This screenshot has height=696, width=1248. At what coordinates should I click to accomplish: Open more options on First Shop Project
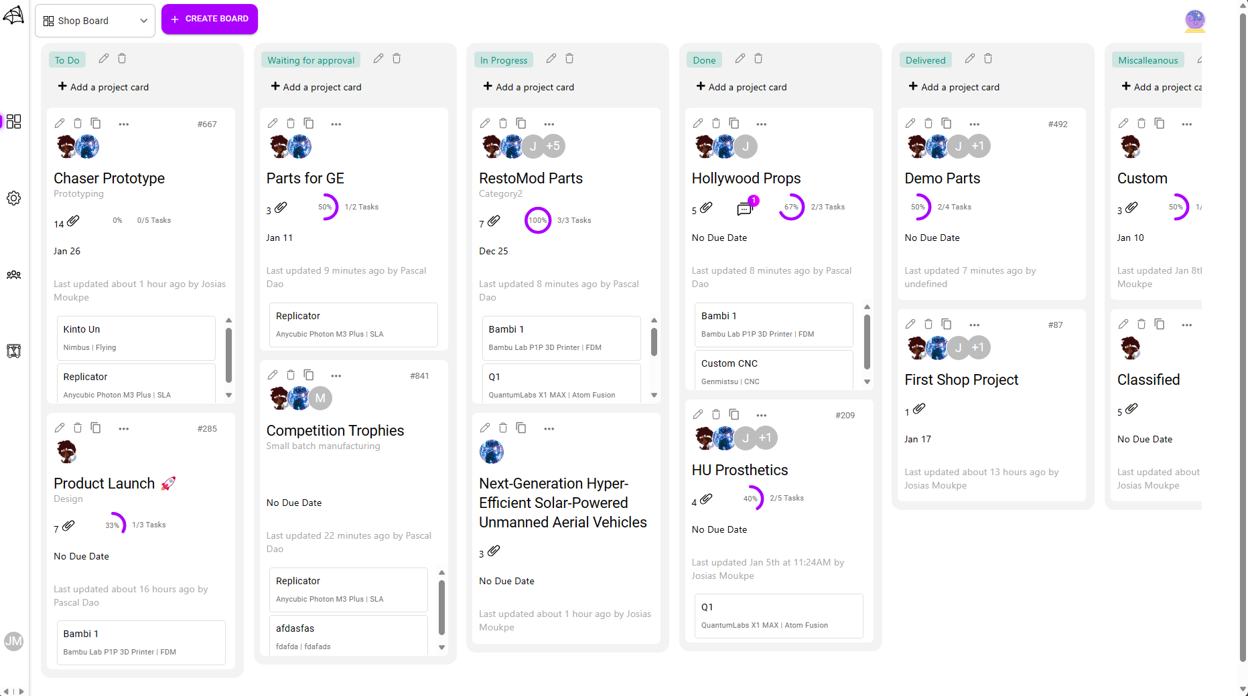975,324
